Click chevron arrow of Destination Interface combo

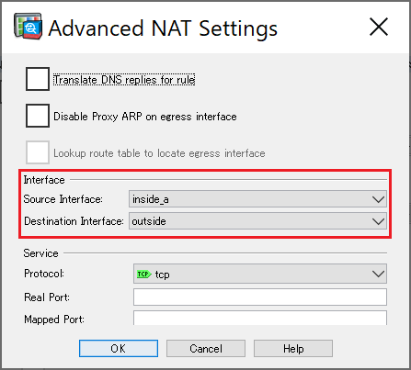tap(378, 221)
